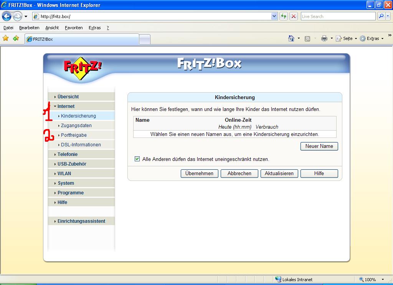
Task: Expand the USB-Zubehör sidebar section
Action: [x=81, y=164]
